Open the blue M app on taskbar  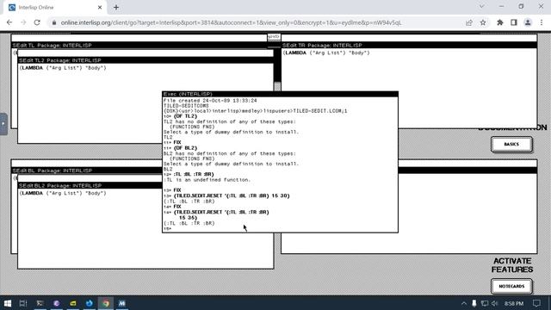click(x=122, y=303)
